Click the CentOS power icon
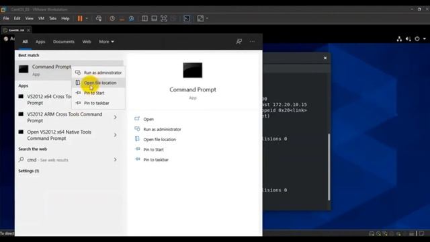This screenshot has width=430, height=242. click(417, 39)
